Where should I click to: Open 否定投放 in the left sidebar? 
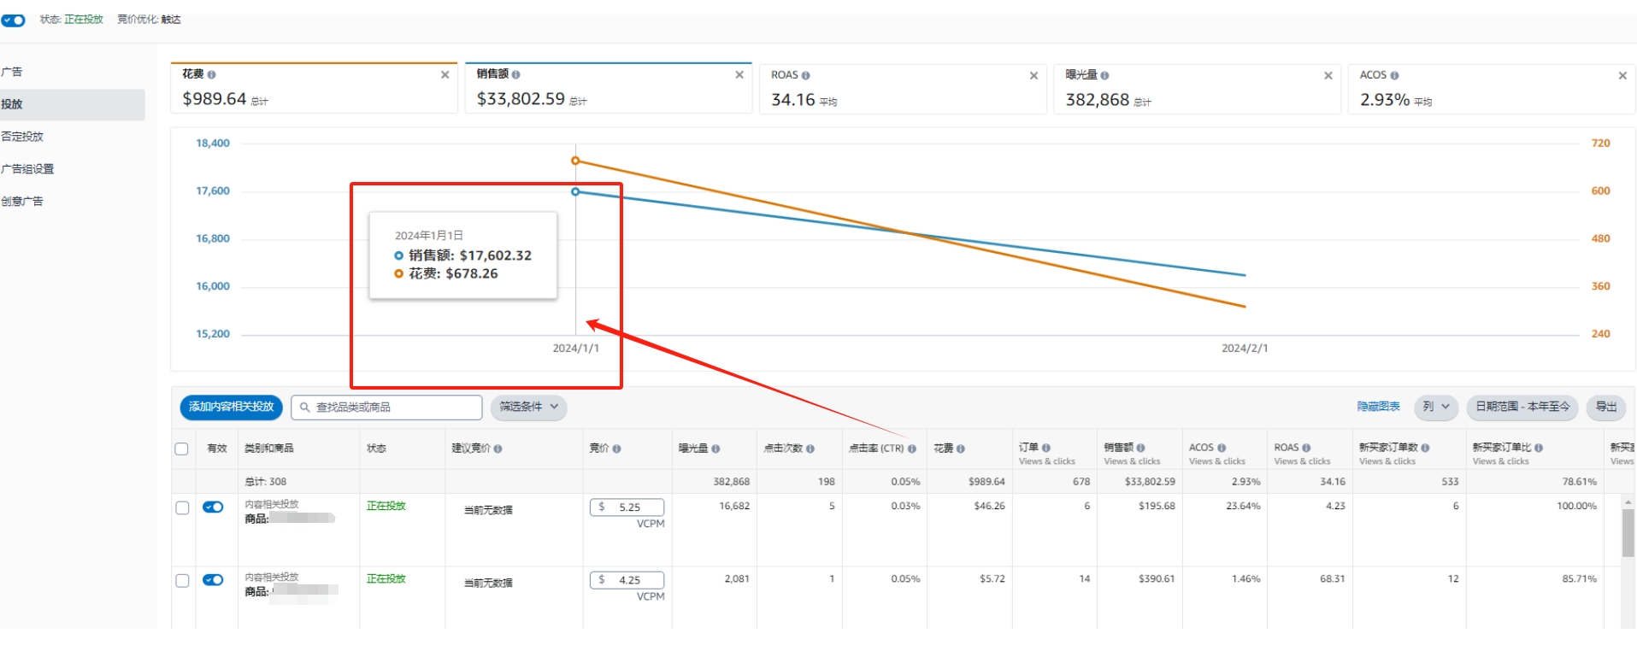pos(22,137)
